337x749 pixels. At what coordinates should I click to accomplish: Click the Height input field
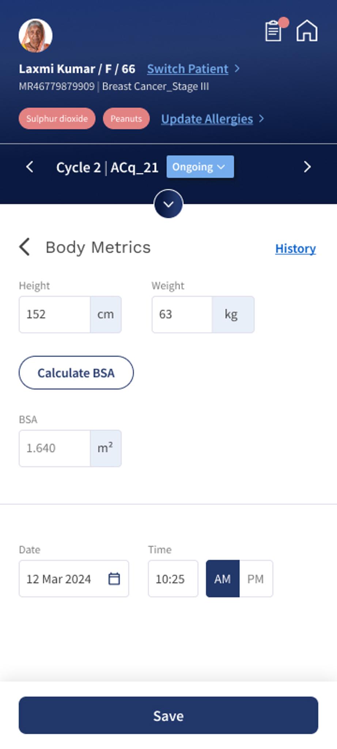(x=55, y=314)
